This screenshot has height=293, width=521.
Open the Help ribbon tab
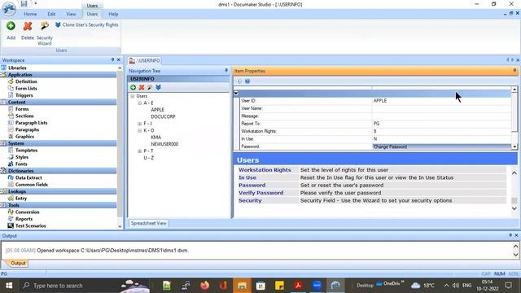[113, 14]
